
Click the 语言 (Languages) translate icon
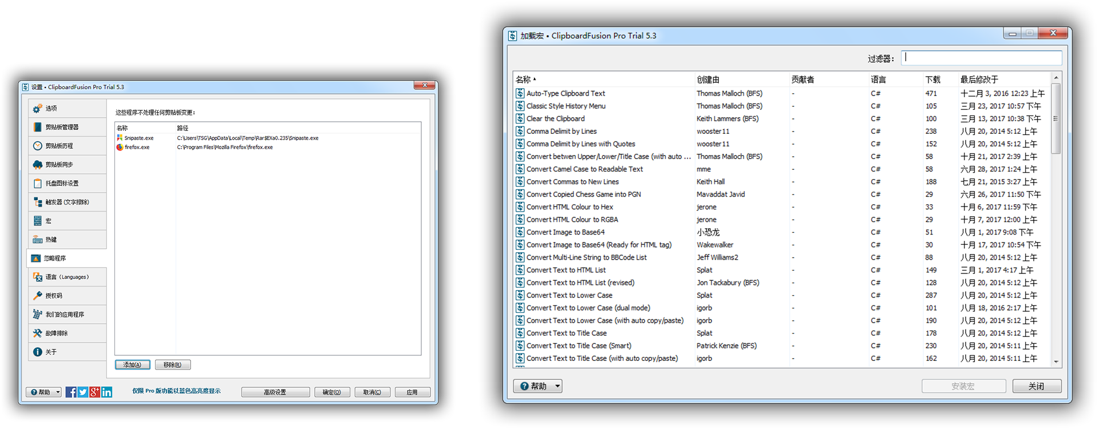pos(38,277)
